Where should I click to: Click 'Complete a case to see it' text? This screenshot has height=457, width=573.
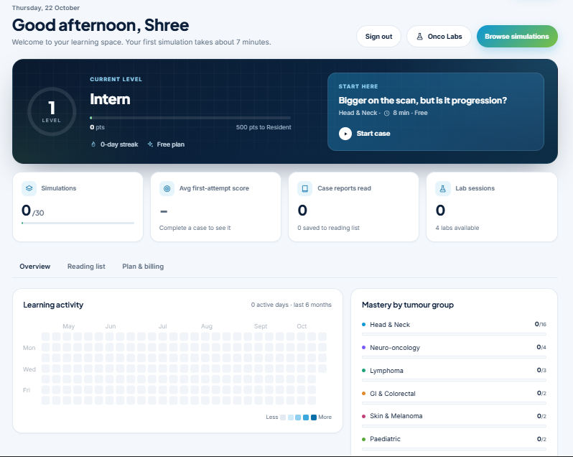click(195, 228)
